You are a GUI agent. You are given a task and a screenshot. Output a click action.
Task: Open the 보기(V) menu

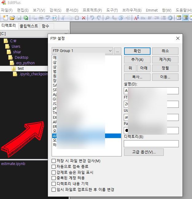39,10
